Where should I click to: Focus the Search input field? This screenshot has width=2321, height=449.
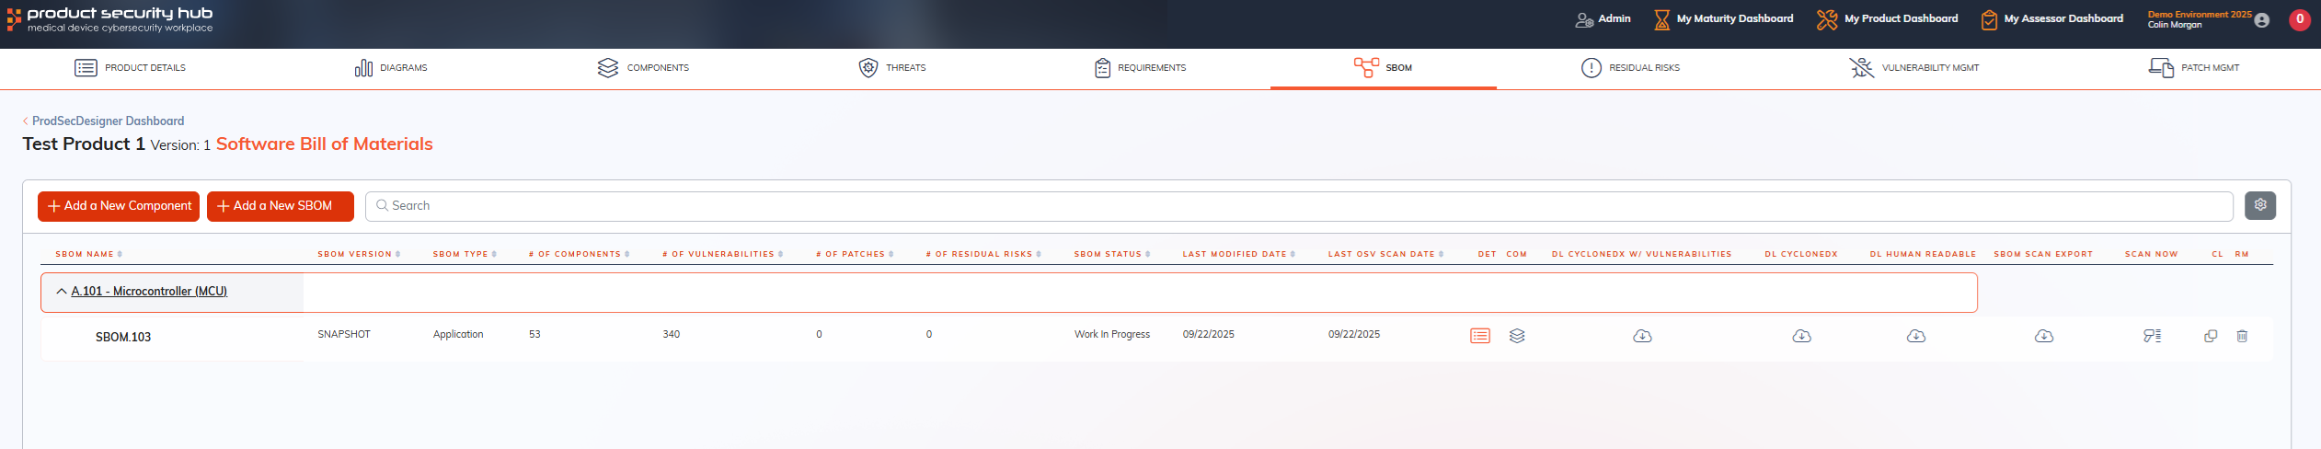(x=1299, y=206)
